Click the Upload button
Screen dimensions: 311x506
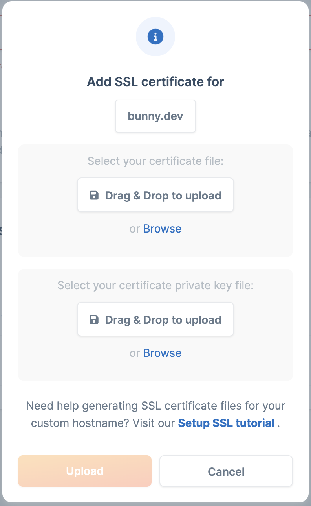tap(85, 471)
